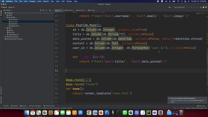Open Terminal app from the Dock
The width and height of the screenshot is (208, 117).
point(119,113)
